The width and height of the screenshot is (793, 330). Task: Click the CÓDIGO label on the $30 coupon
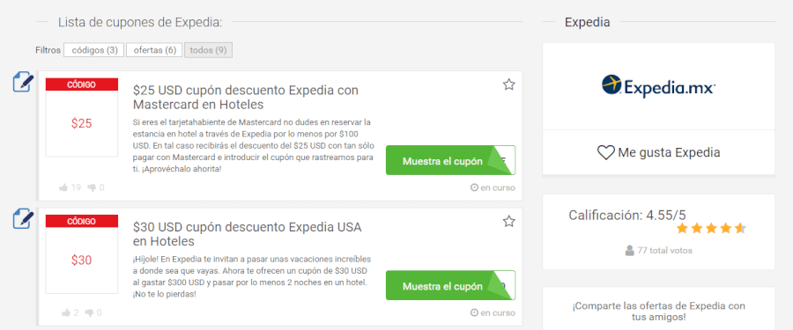click(x=81, y=221)
